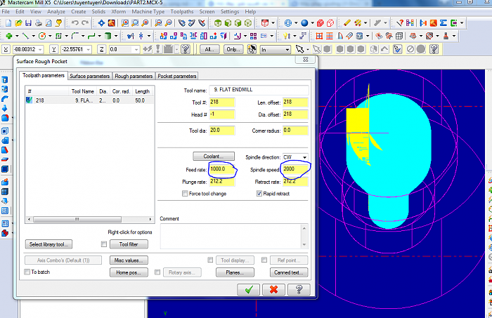Switch to the Rough parameters tab

point(134,76)
